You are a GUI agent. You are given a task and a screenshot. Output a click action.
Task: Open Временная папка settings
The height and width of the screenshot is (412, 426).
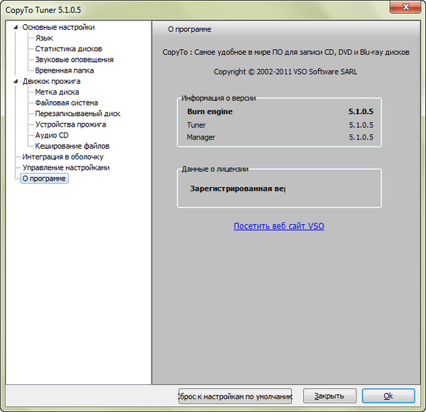coord(64,70)
